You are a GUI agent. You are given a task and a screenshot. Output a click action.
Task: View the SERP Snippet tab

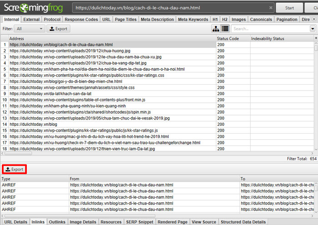tap(139, 222)
